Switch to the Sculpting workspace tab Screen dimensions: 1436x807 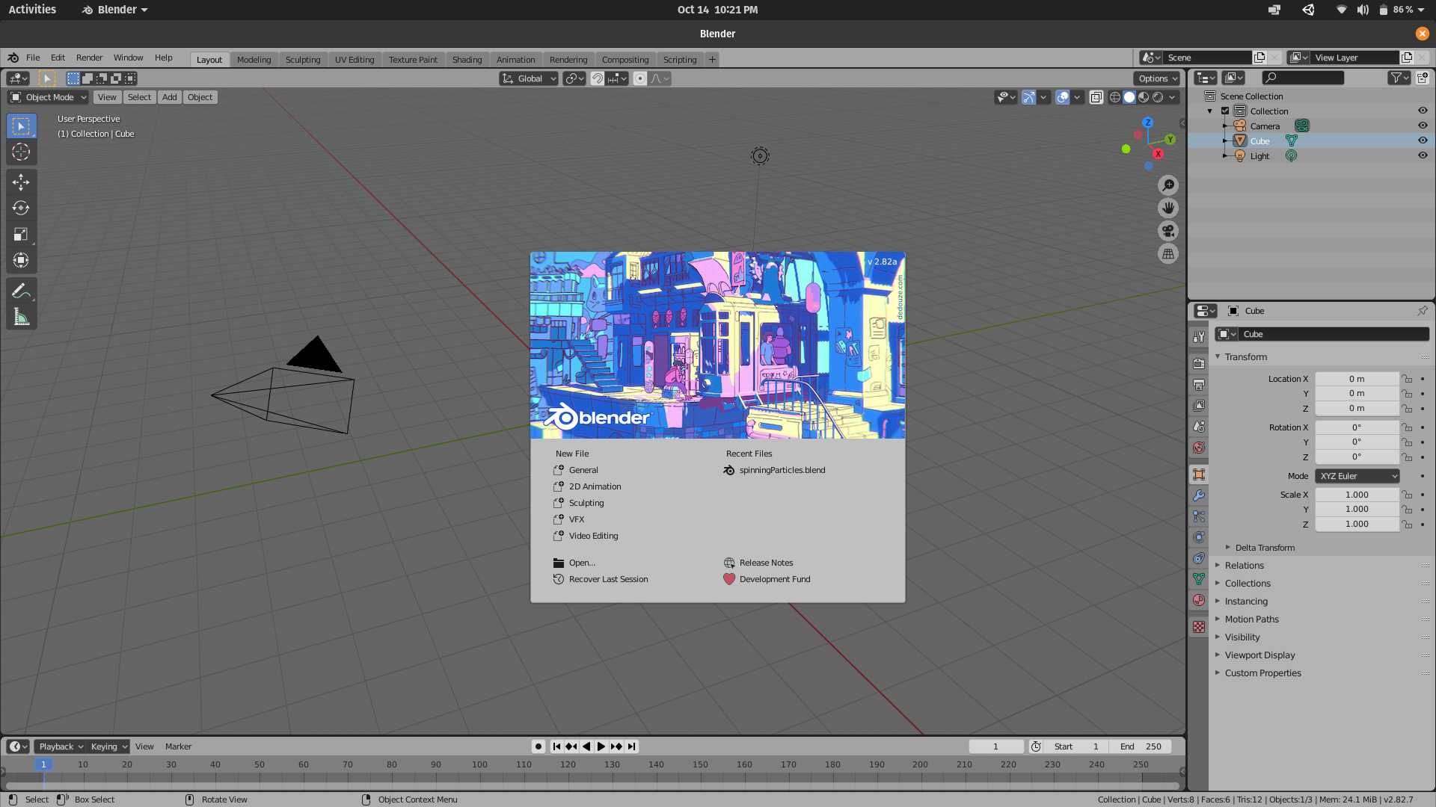(302, 60)
